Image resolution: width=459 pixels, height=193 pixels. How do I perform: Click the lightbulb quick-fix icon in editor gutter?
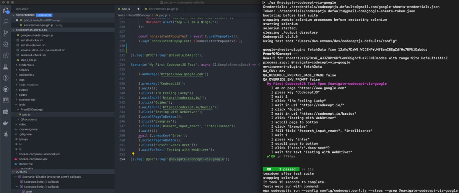(x=133, y=154)
